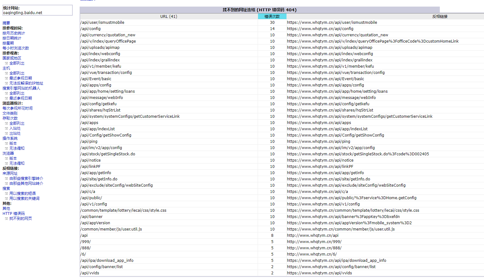Select 搜索引擎网站的机器人 in the sidebar
This screenshot has width=484, height=280.
click(21, 88)
